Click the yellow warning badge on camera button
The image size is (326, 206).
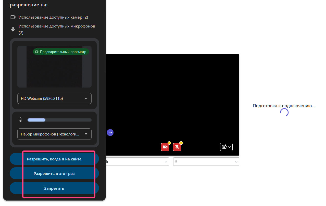[169, 143]
